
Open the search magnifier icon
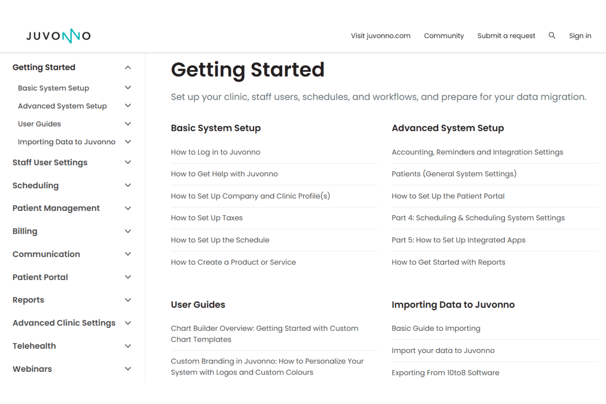[552, 36]
